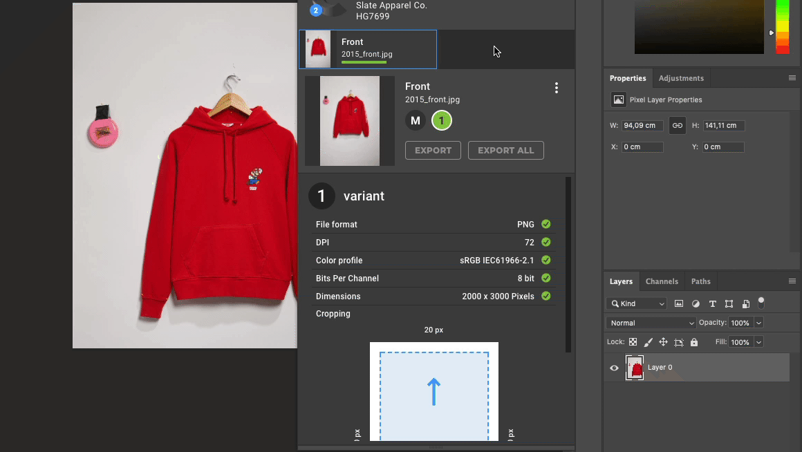Open three-dot options menu for Front
Viewport: 802px width, 452px height.
[x=557, y=88]
